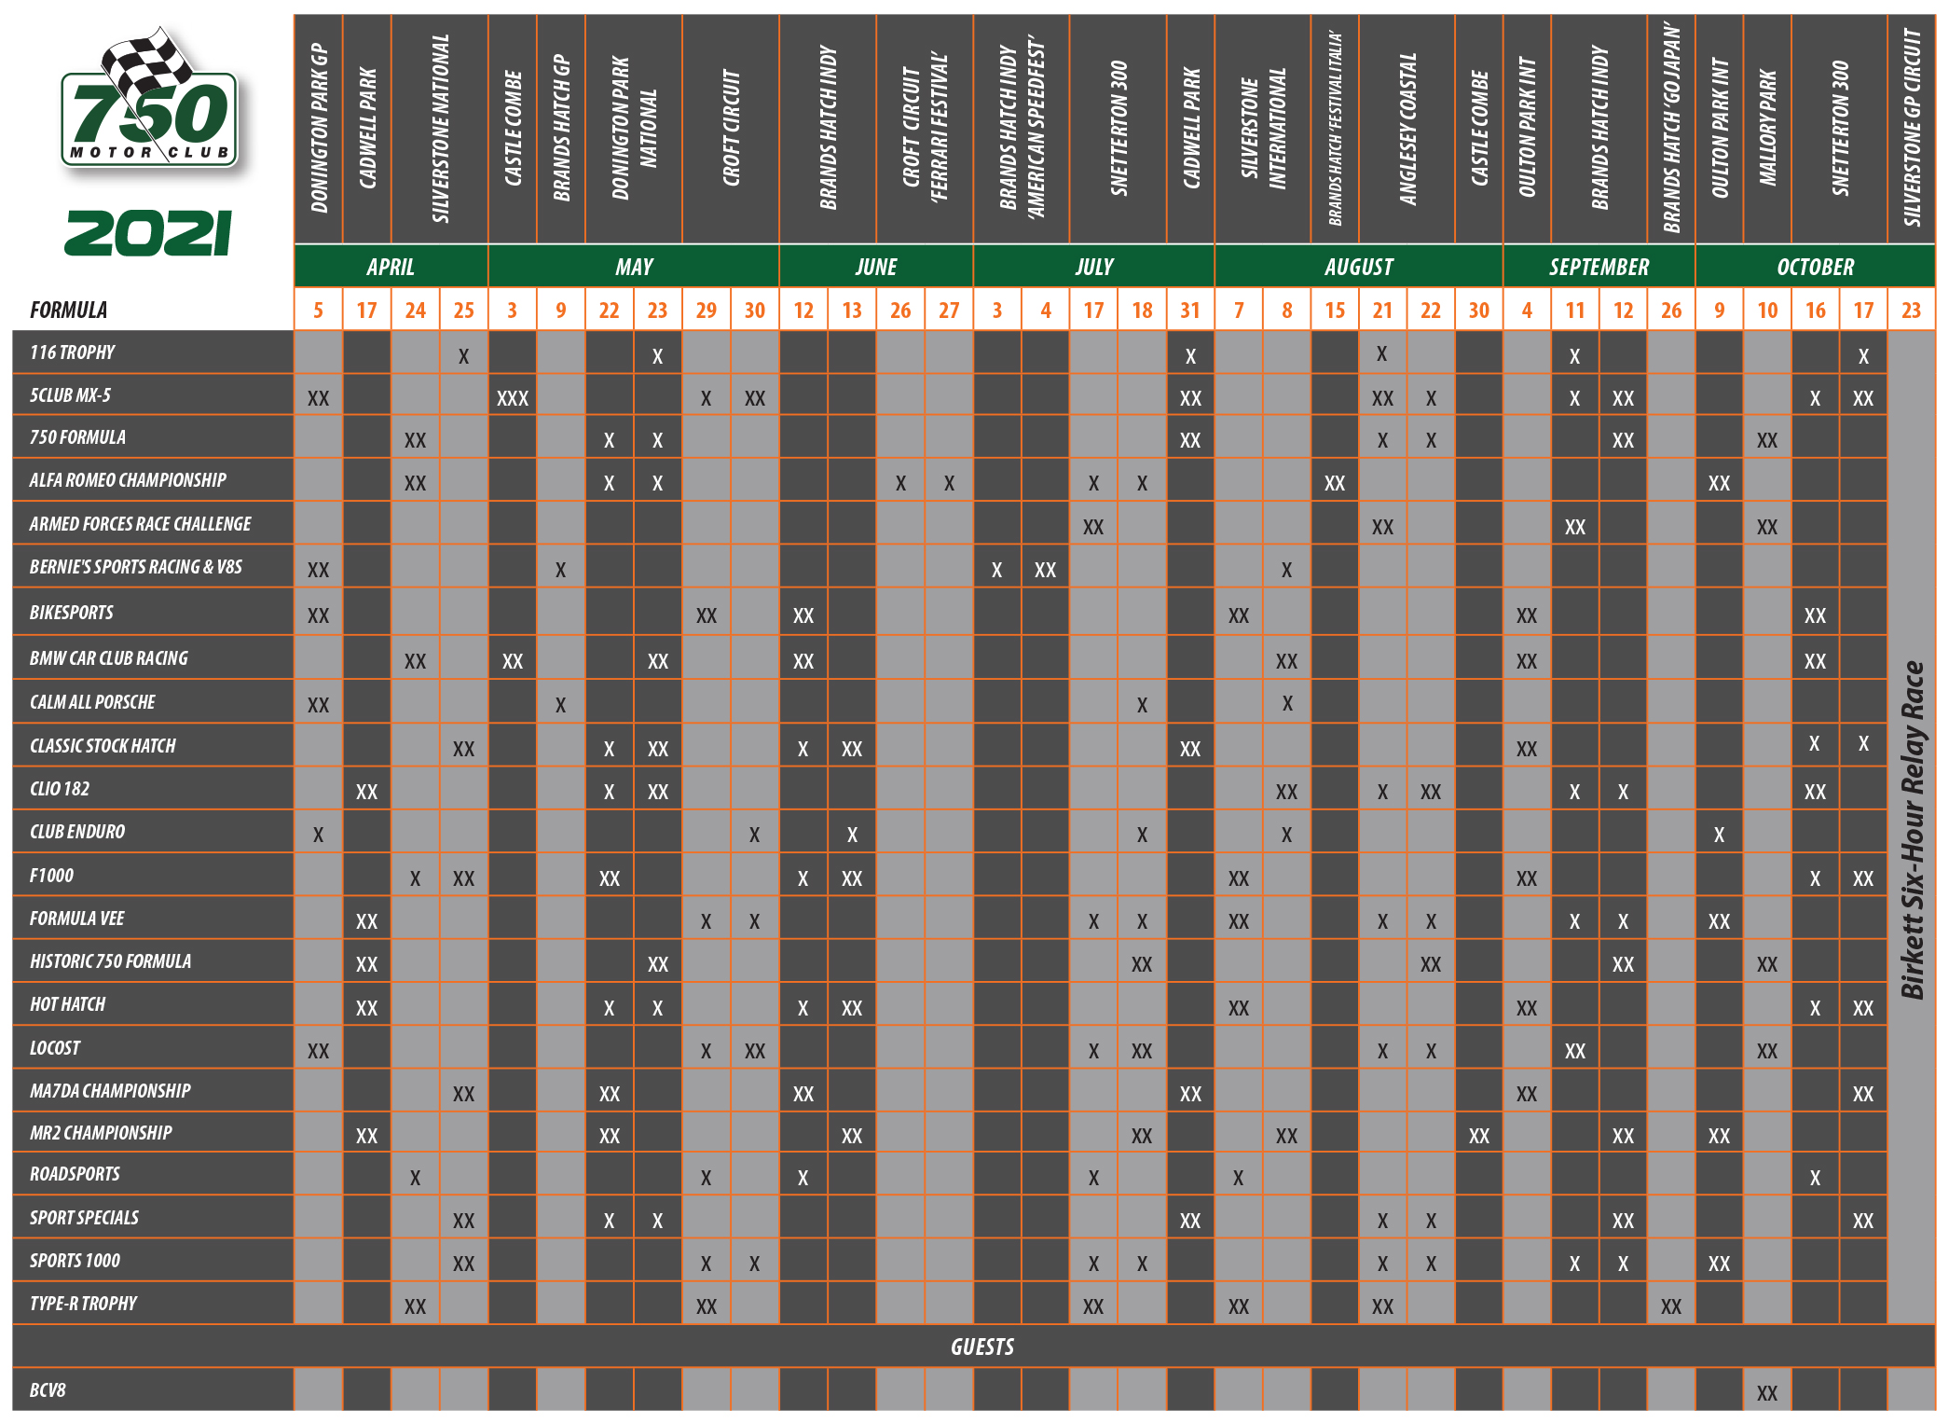This screenshot has height=1423, width=1949.
Task: Select the BCV8 guest row label
Action: [x=48, y=1390]
